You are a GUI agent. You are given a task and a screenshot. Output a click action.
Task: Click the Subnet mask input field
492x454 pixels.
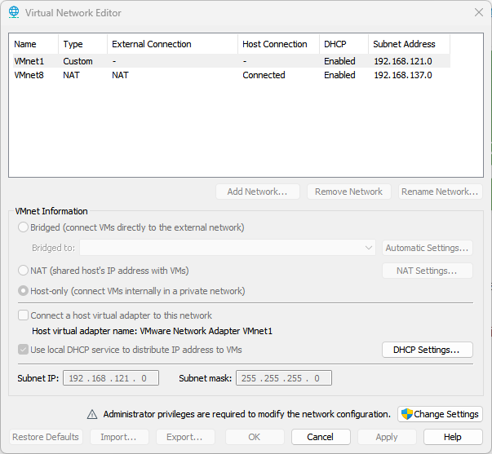point(284,378)
